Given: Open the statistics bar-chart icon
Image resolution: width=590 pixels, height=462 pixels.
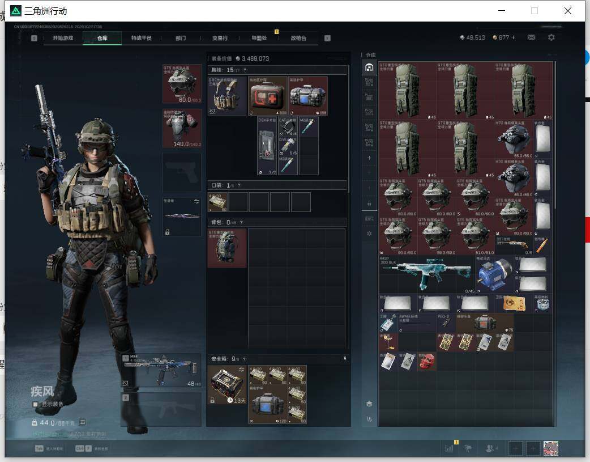Looking at the screenshot, I should pos(449,448).
